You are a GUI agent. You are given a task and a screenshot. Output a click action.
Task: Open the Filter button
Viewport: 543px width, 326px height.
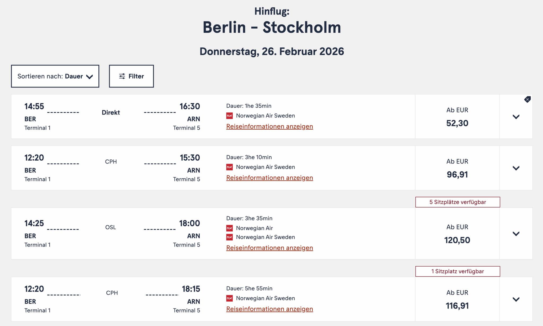click(131, 76)
